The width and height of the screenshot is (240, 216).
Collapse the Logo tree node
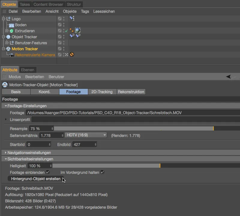pyautogui.click(x=4, y=19)
